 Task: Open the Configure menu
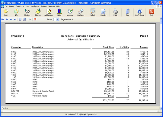coord(35,6)
